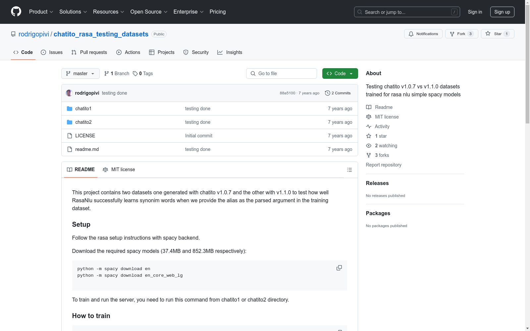Open the master branch selector

click(80, 73)
